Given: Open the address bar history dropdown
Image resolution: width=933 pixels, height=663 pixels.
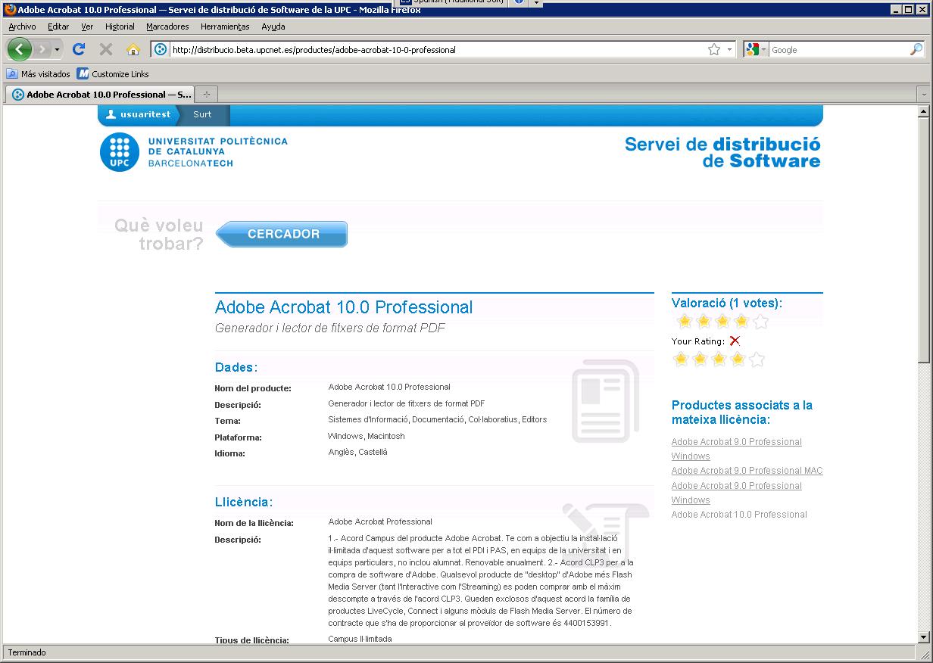Looking at the screenshot, I should tap(730, 49).
